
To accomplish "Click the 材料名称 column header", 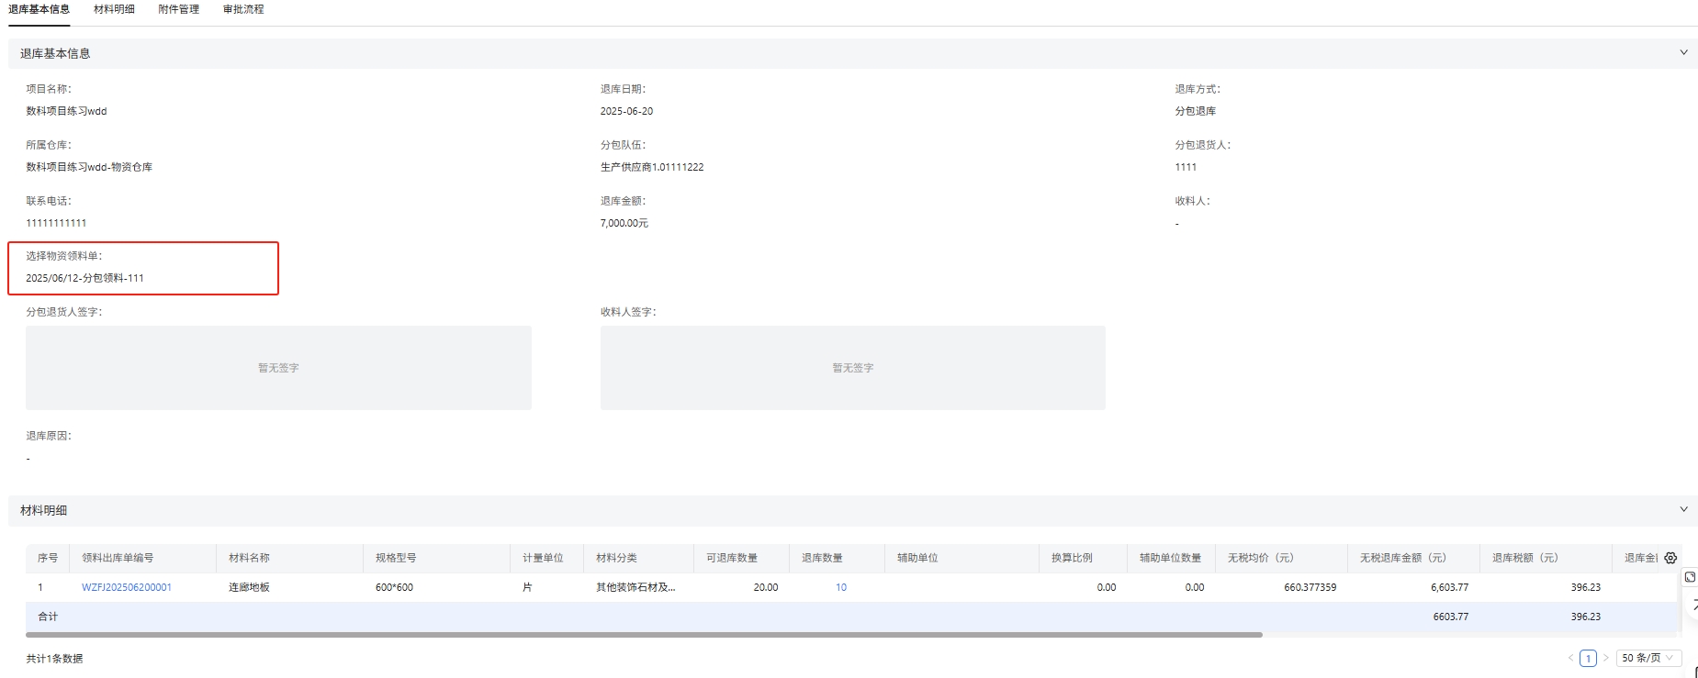I will pyautogui.click(x=249, y=558).
